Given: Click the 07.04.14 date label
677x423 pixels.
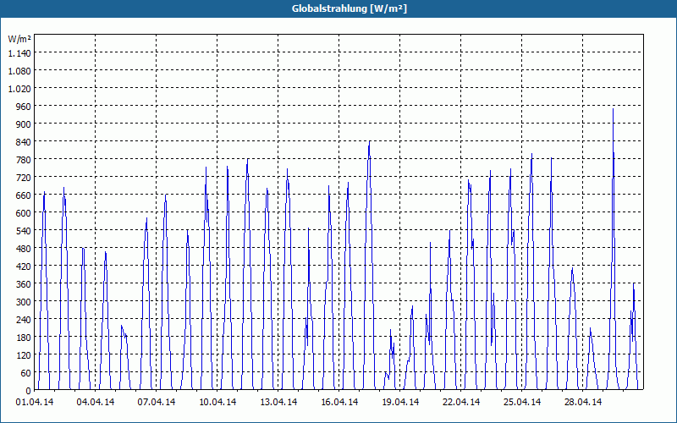Looking at the screenshot, I should (x=157, y=402).
